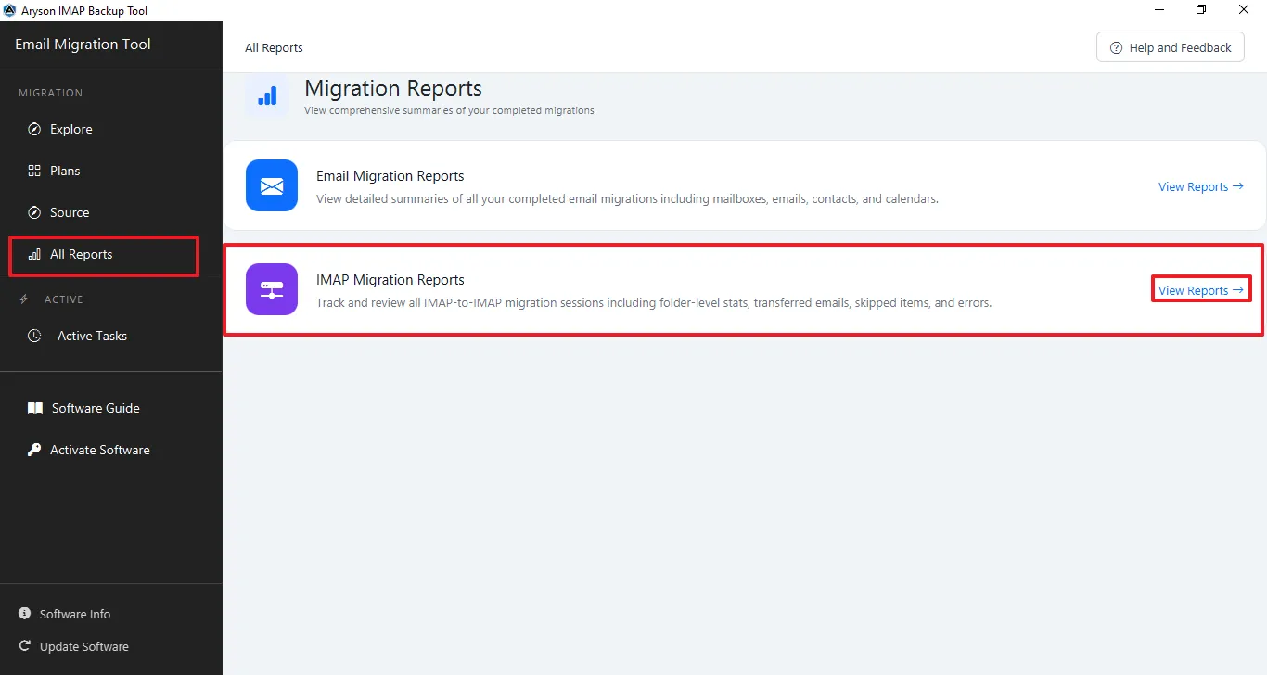Close the Aryson IMAP Backup Tool window
Viewport: 1267px width, 675px height.
(x=1244, y=9)
